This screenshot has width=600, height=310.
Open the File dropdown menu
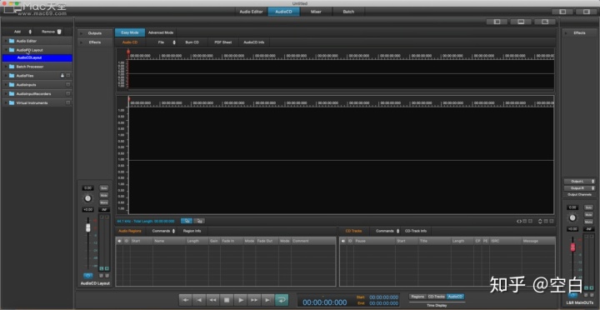click(x=167, y=42)
